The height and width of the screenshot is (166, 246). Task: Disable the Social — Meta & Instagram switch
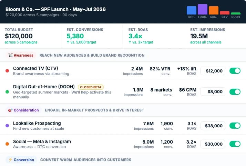(x=235, y=144)
